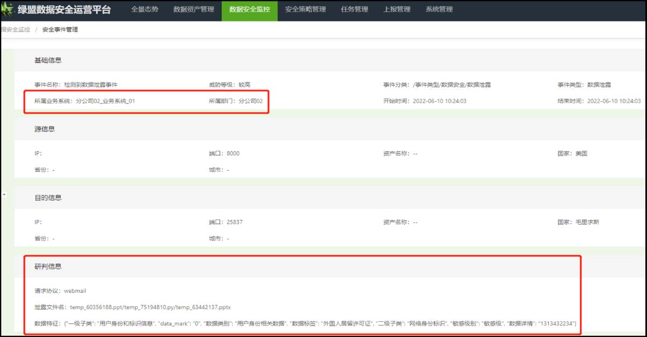Image resolution: width=647 pixels, height=337 pixels.
Task: Click the NSFOCUS platform logo icon
Action: [x=8, y=10]
